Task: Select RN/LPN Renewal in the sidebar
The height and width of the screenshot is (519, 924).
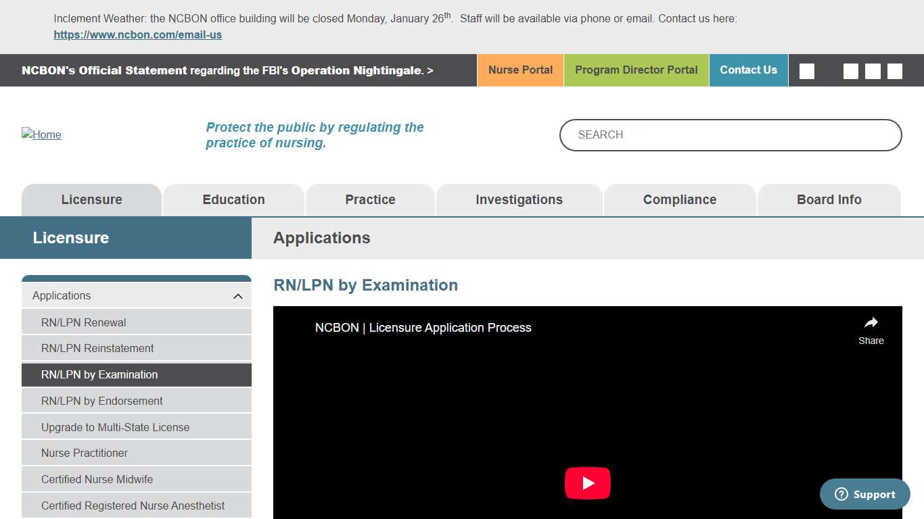Action: pyautogui.click(x=84, y=322)
